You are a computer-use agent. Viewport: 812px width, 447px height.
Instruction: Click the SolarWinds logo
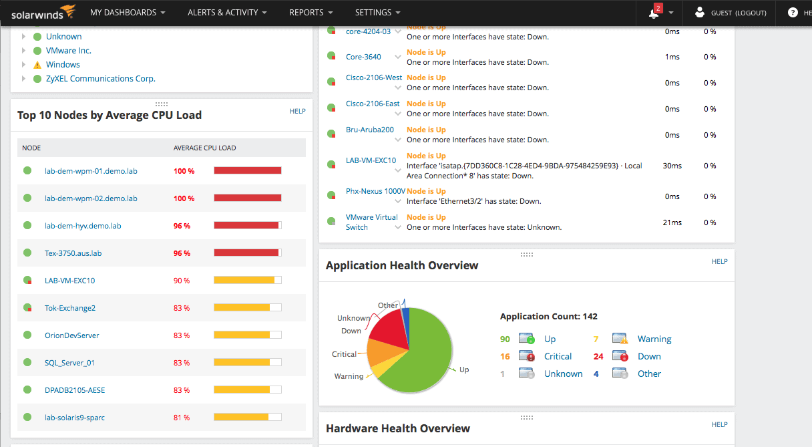pos(43,12)
